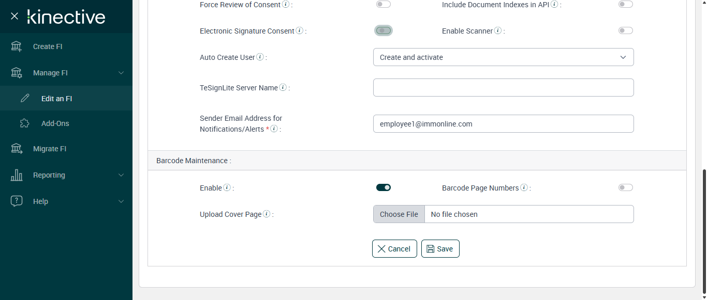
Task: Click the Add-Ons puzzle piece icon
Action: pyautogui.click(x=25, y=123)
